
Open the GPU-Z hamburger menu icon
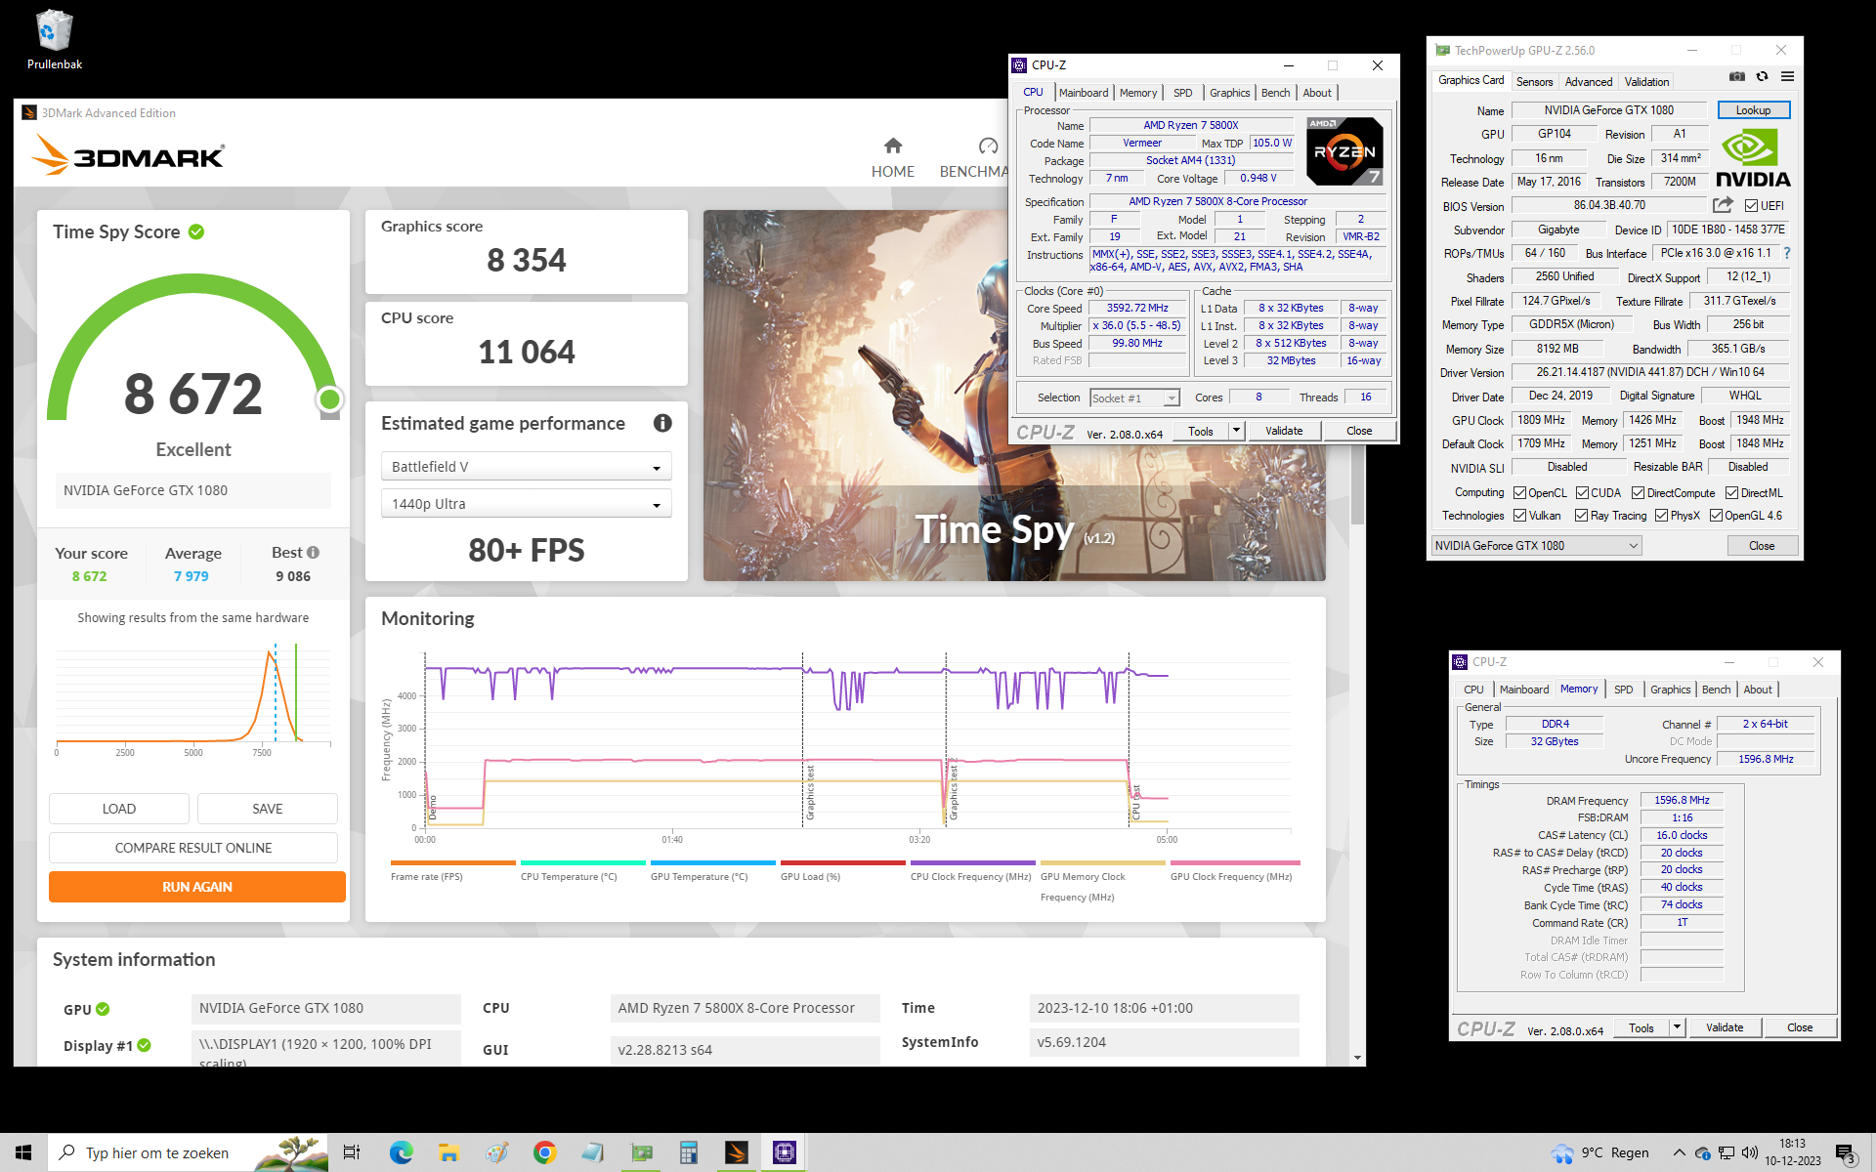click(x=1787, y=76)
